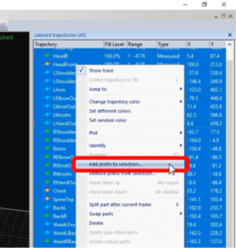Sort by the Y column header
The height and width of the screenshot is (248, 236).
click(217, 45)
